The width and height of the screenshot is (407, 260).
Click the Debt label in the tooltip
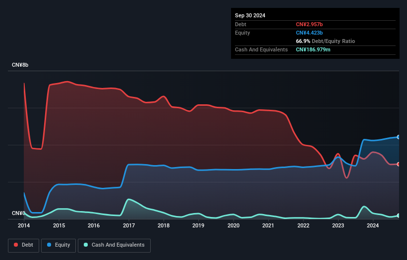tap(240, 24)
